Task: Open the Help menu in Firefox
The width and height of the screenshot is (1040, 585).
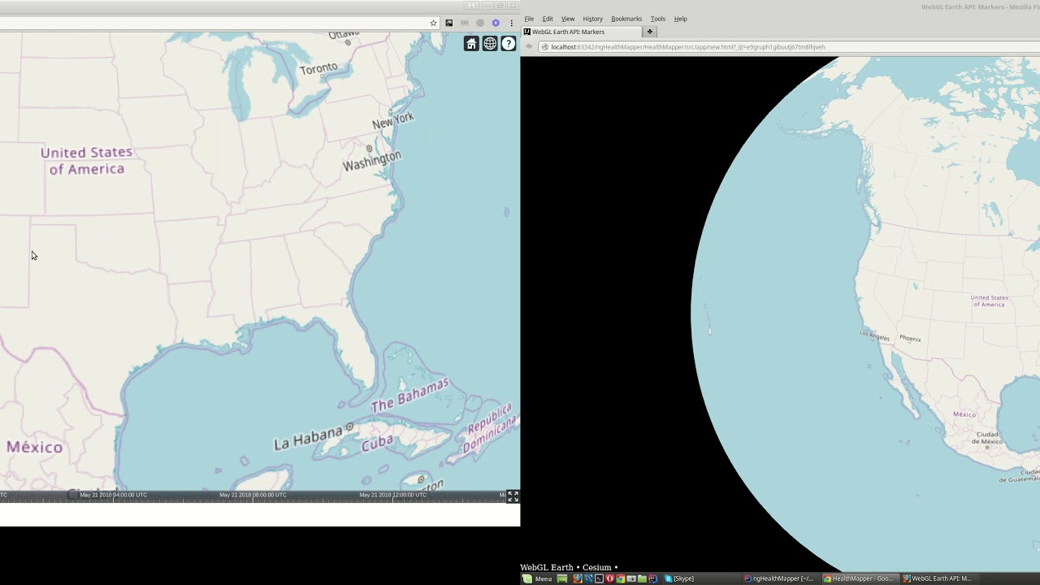Action: tap(680, 19)
